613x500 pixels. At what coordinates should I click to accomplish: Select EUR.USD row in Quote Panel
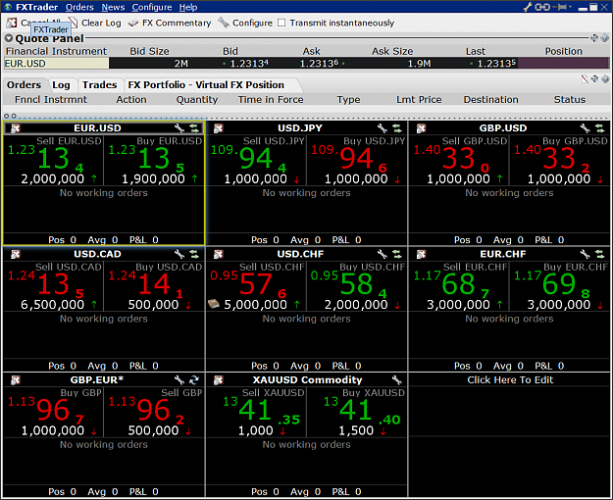tap(306, 63)
